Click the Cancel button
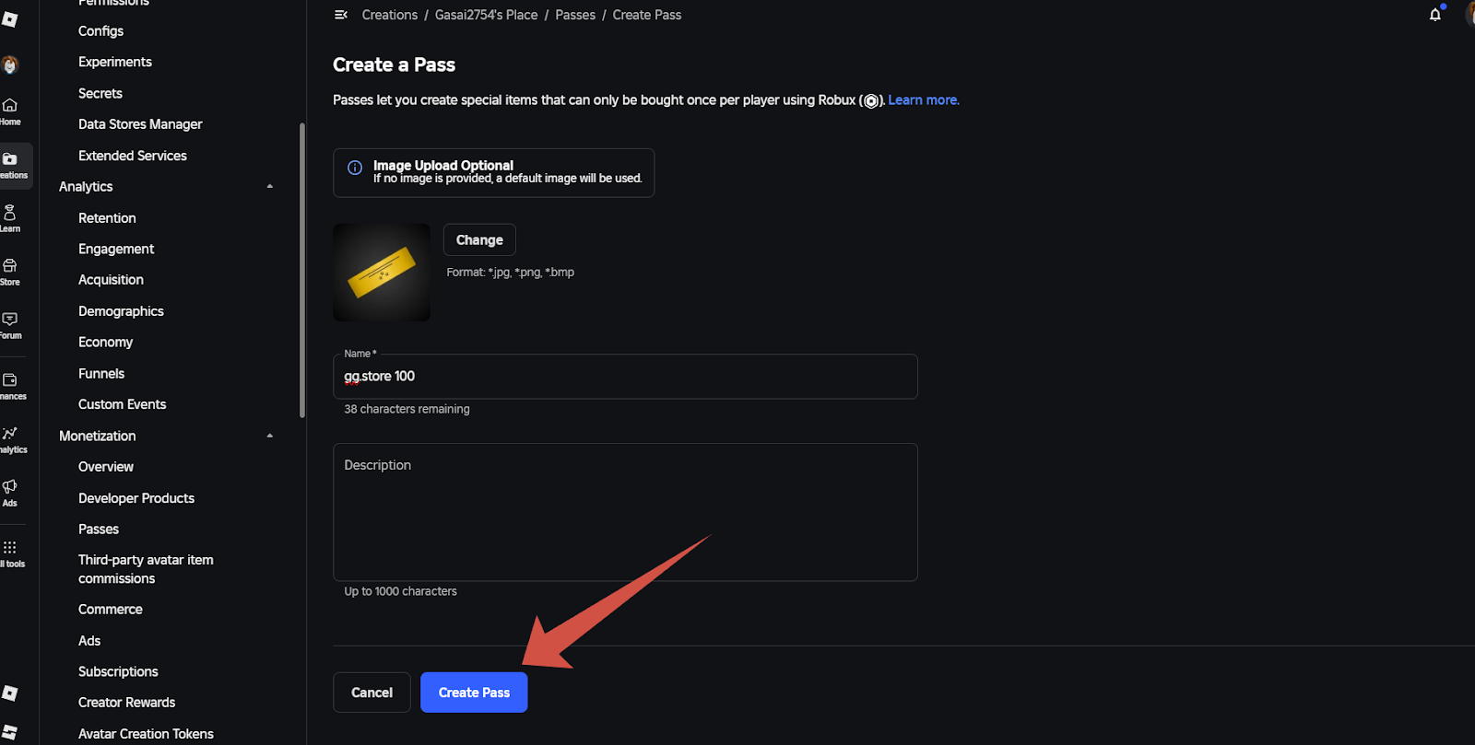Screen dimensions: 1475x745 coord(372,693)
